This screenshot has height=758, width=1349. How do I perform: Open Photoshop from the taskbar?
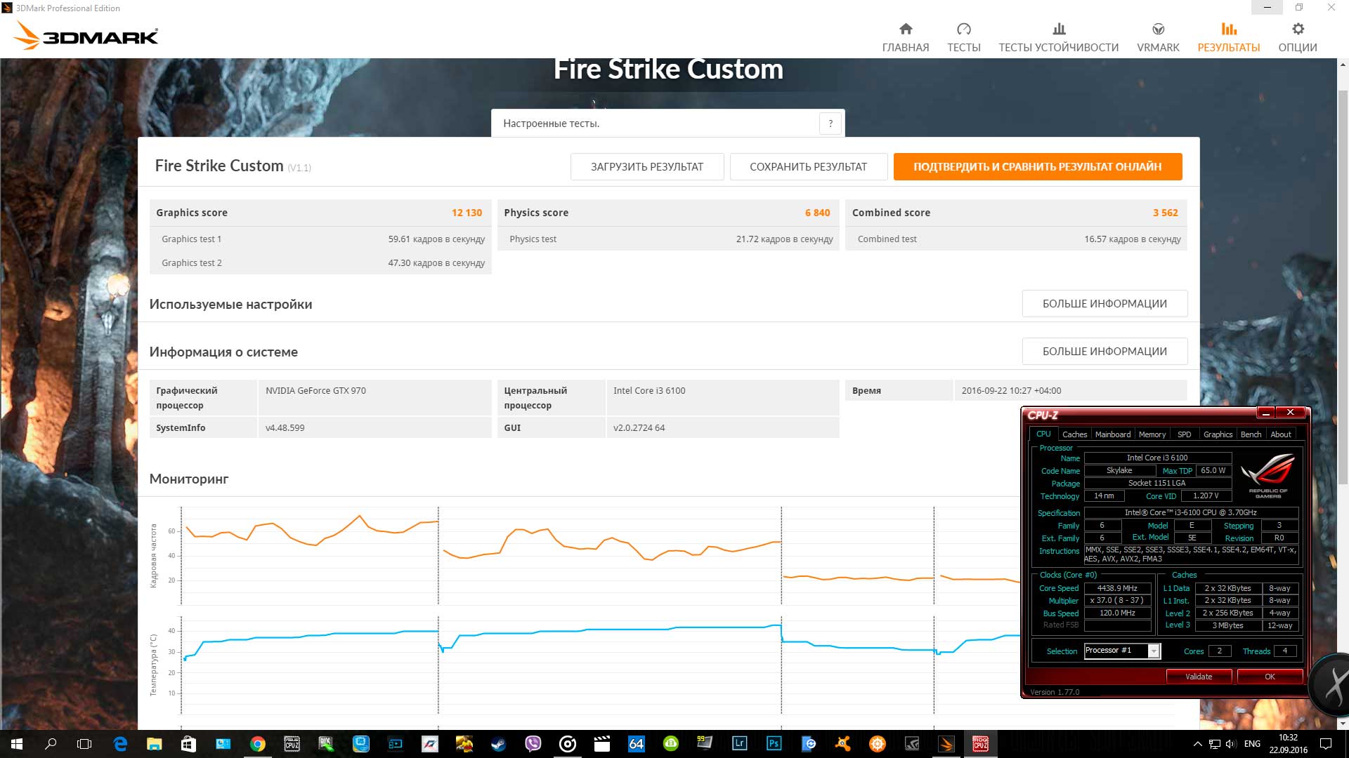coord(774,744)
